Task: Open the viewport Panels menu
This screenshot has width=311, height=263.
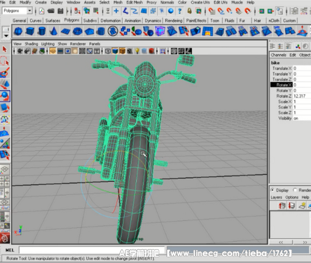Action: [x=94, y=44]
